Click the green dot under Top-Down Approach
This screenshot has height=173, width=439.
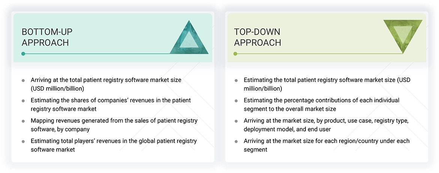pyautogui.click(x=235, y=54)
